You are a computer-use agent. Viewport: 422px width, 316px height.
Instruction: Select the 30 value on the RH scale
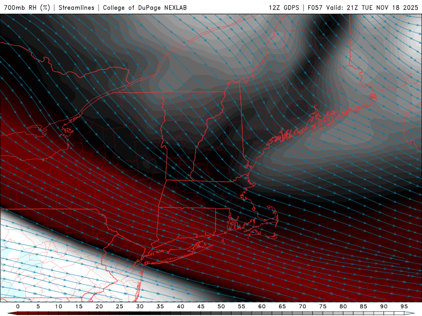click(140, 307)
